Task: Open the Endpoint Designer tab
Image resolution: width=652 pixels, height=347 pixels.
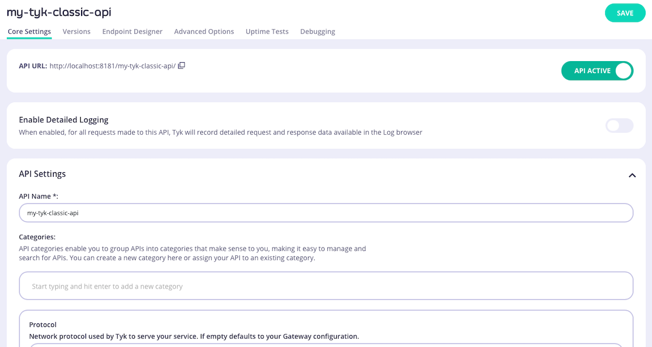Action: [132, 32]
